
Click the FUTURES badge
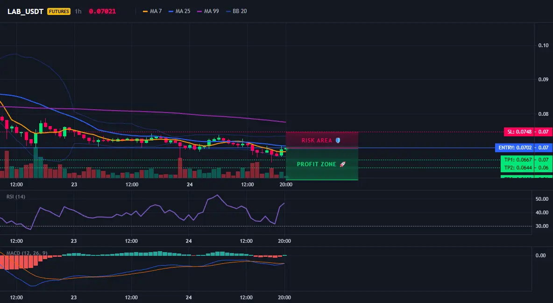[x=59, y=11]
